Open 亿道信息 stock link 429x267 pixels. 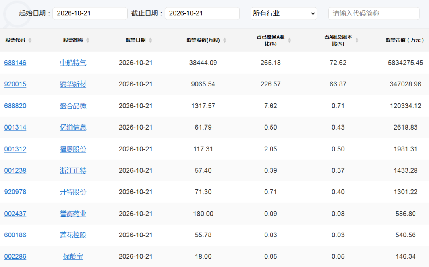[73, 128]
